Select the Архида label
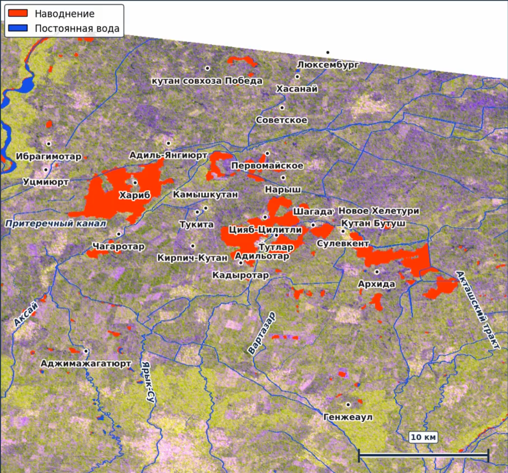508x473 pixels. tap(376, 284)
